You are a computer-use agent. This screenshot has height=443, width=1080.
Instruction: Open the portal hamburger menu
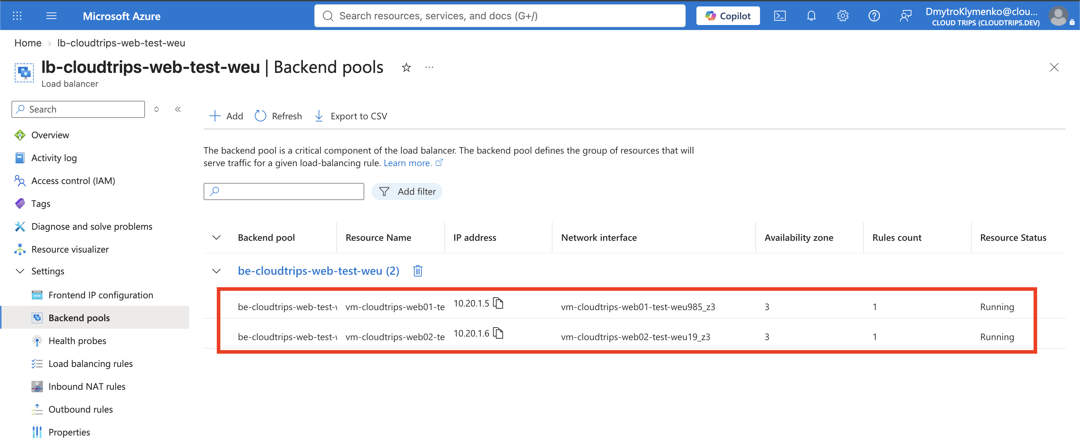coord(51,16)
